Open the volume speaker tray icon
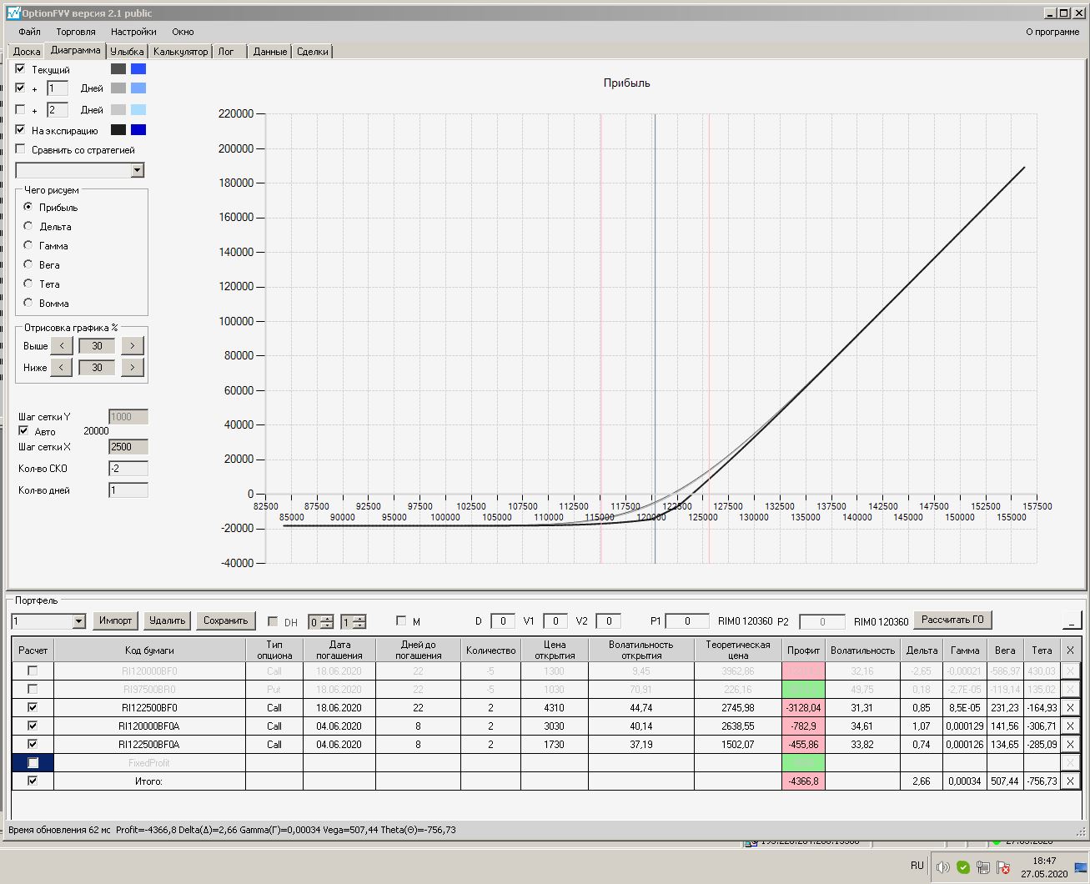Screen dimensions: 1090x884 (942, 867)
